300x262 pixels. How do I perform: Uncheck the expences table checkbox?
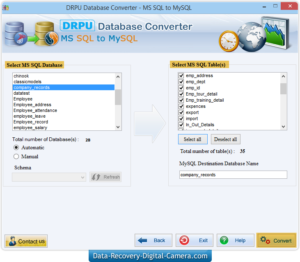pyautogui.click(x=181, y=106)
